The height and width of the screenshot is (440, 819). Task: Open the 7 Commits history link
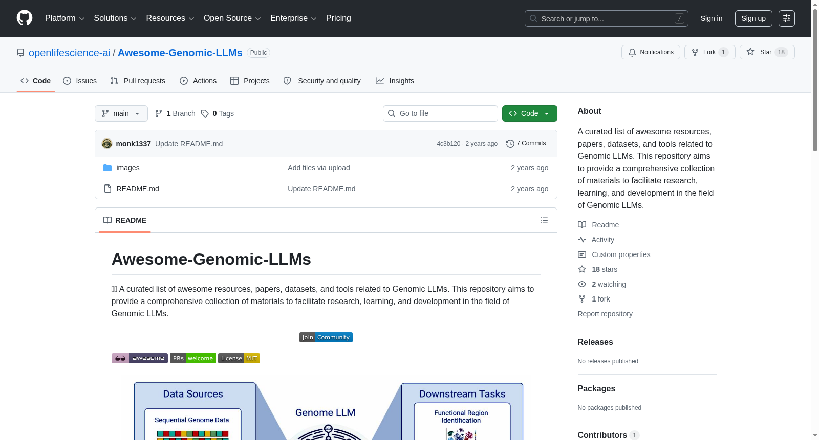(526, 143)
